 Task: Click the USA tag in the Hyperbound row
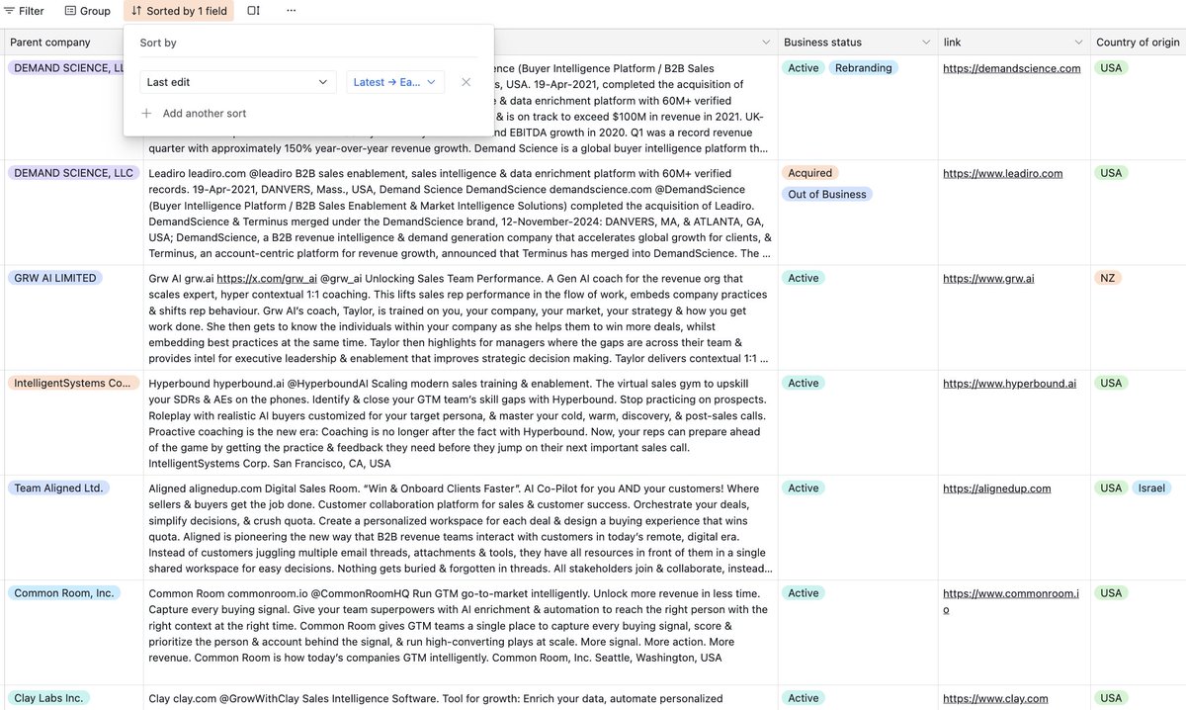(x=1111, y=383)
